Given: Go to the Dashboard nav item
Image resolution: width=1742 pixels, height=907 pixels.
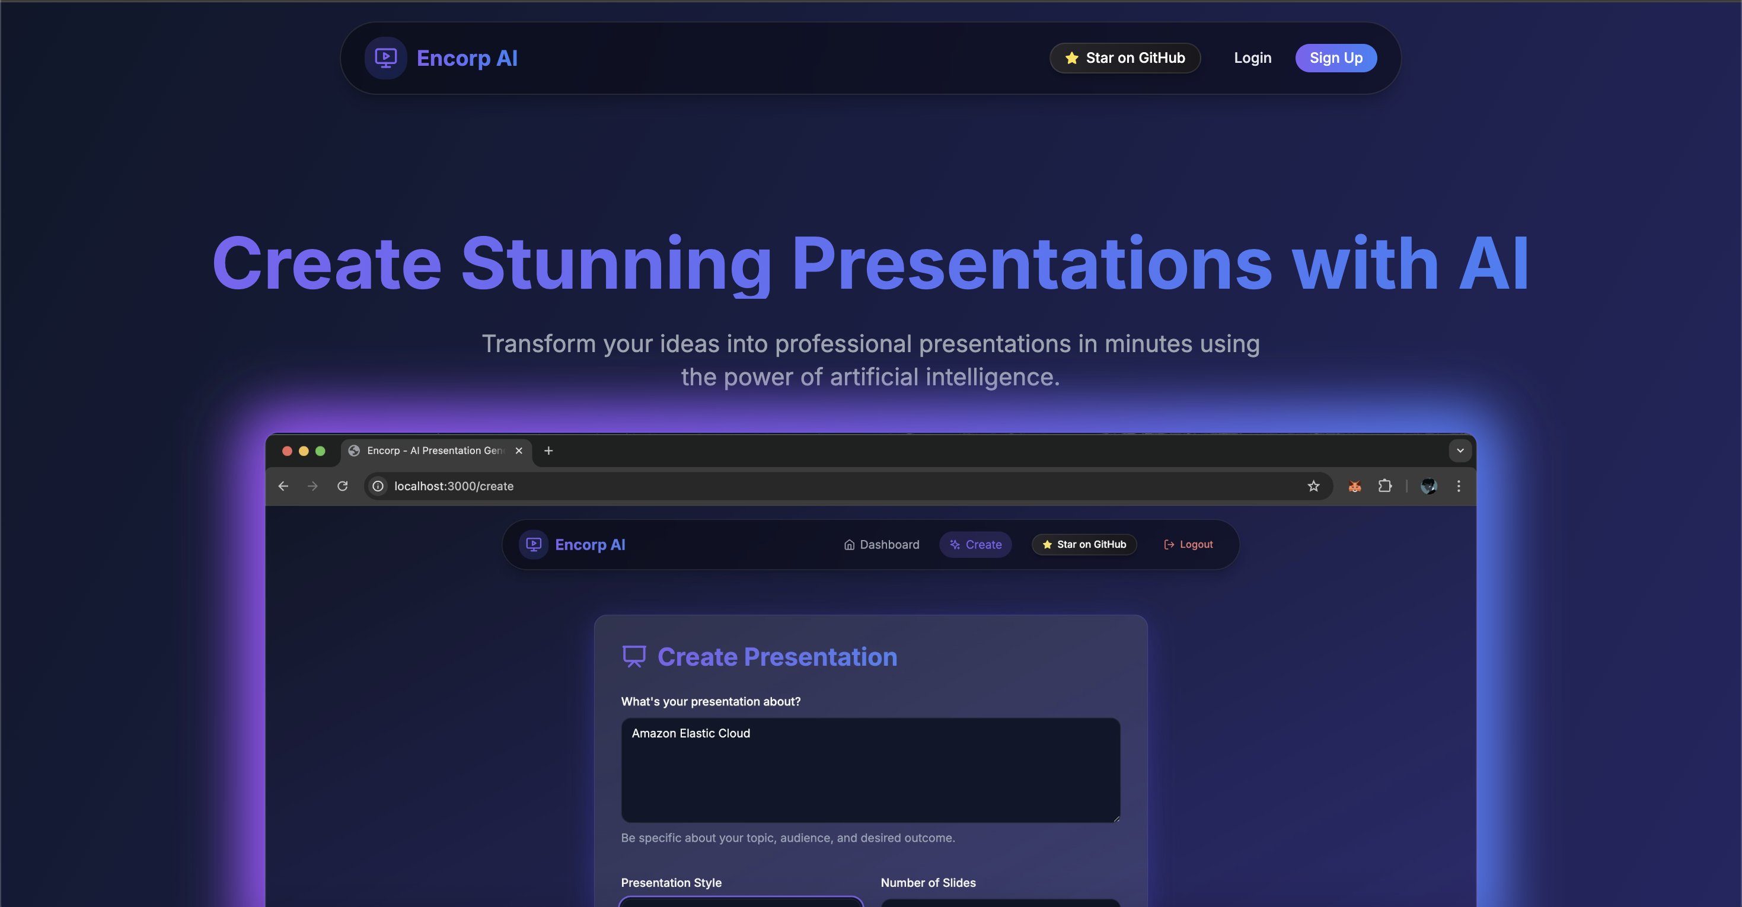Looking at the screenshot, I should [x=881, y=544].
